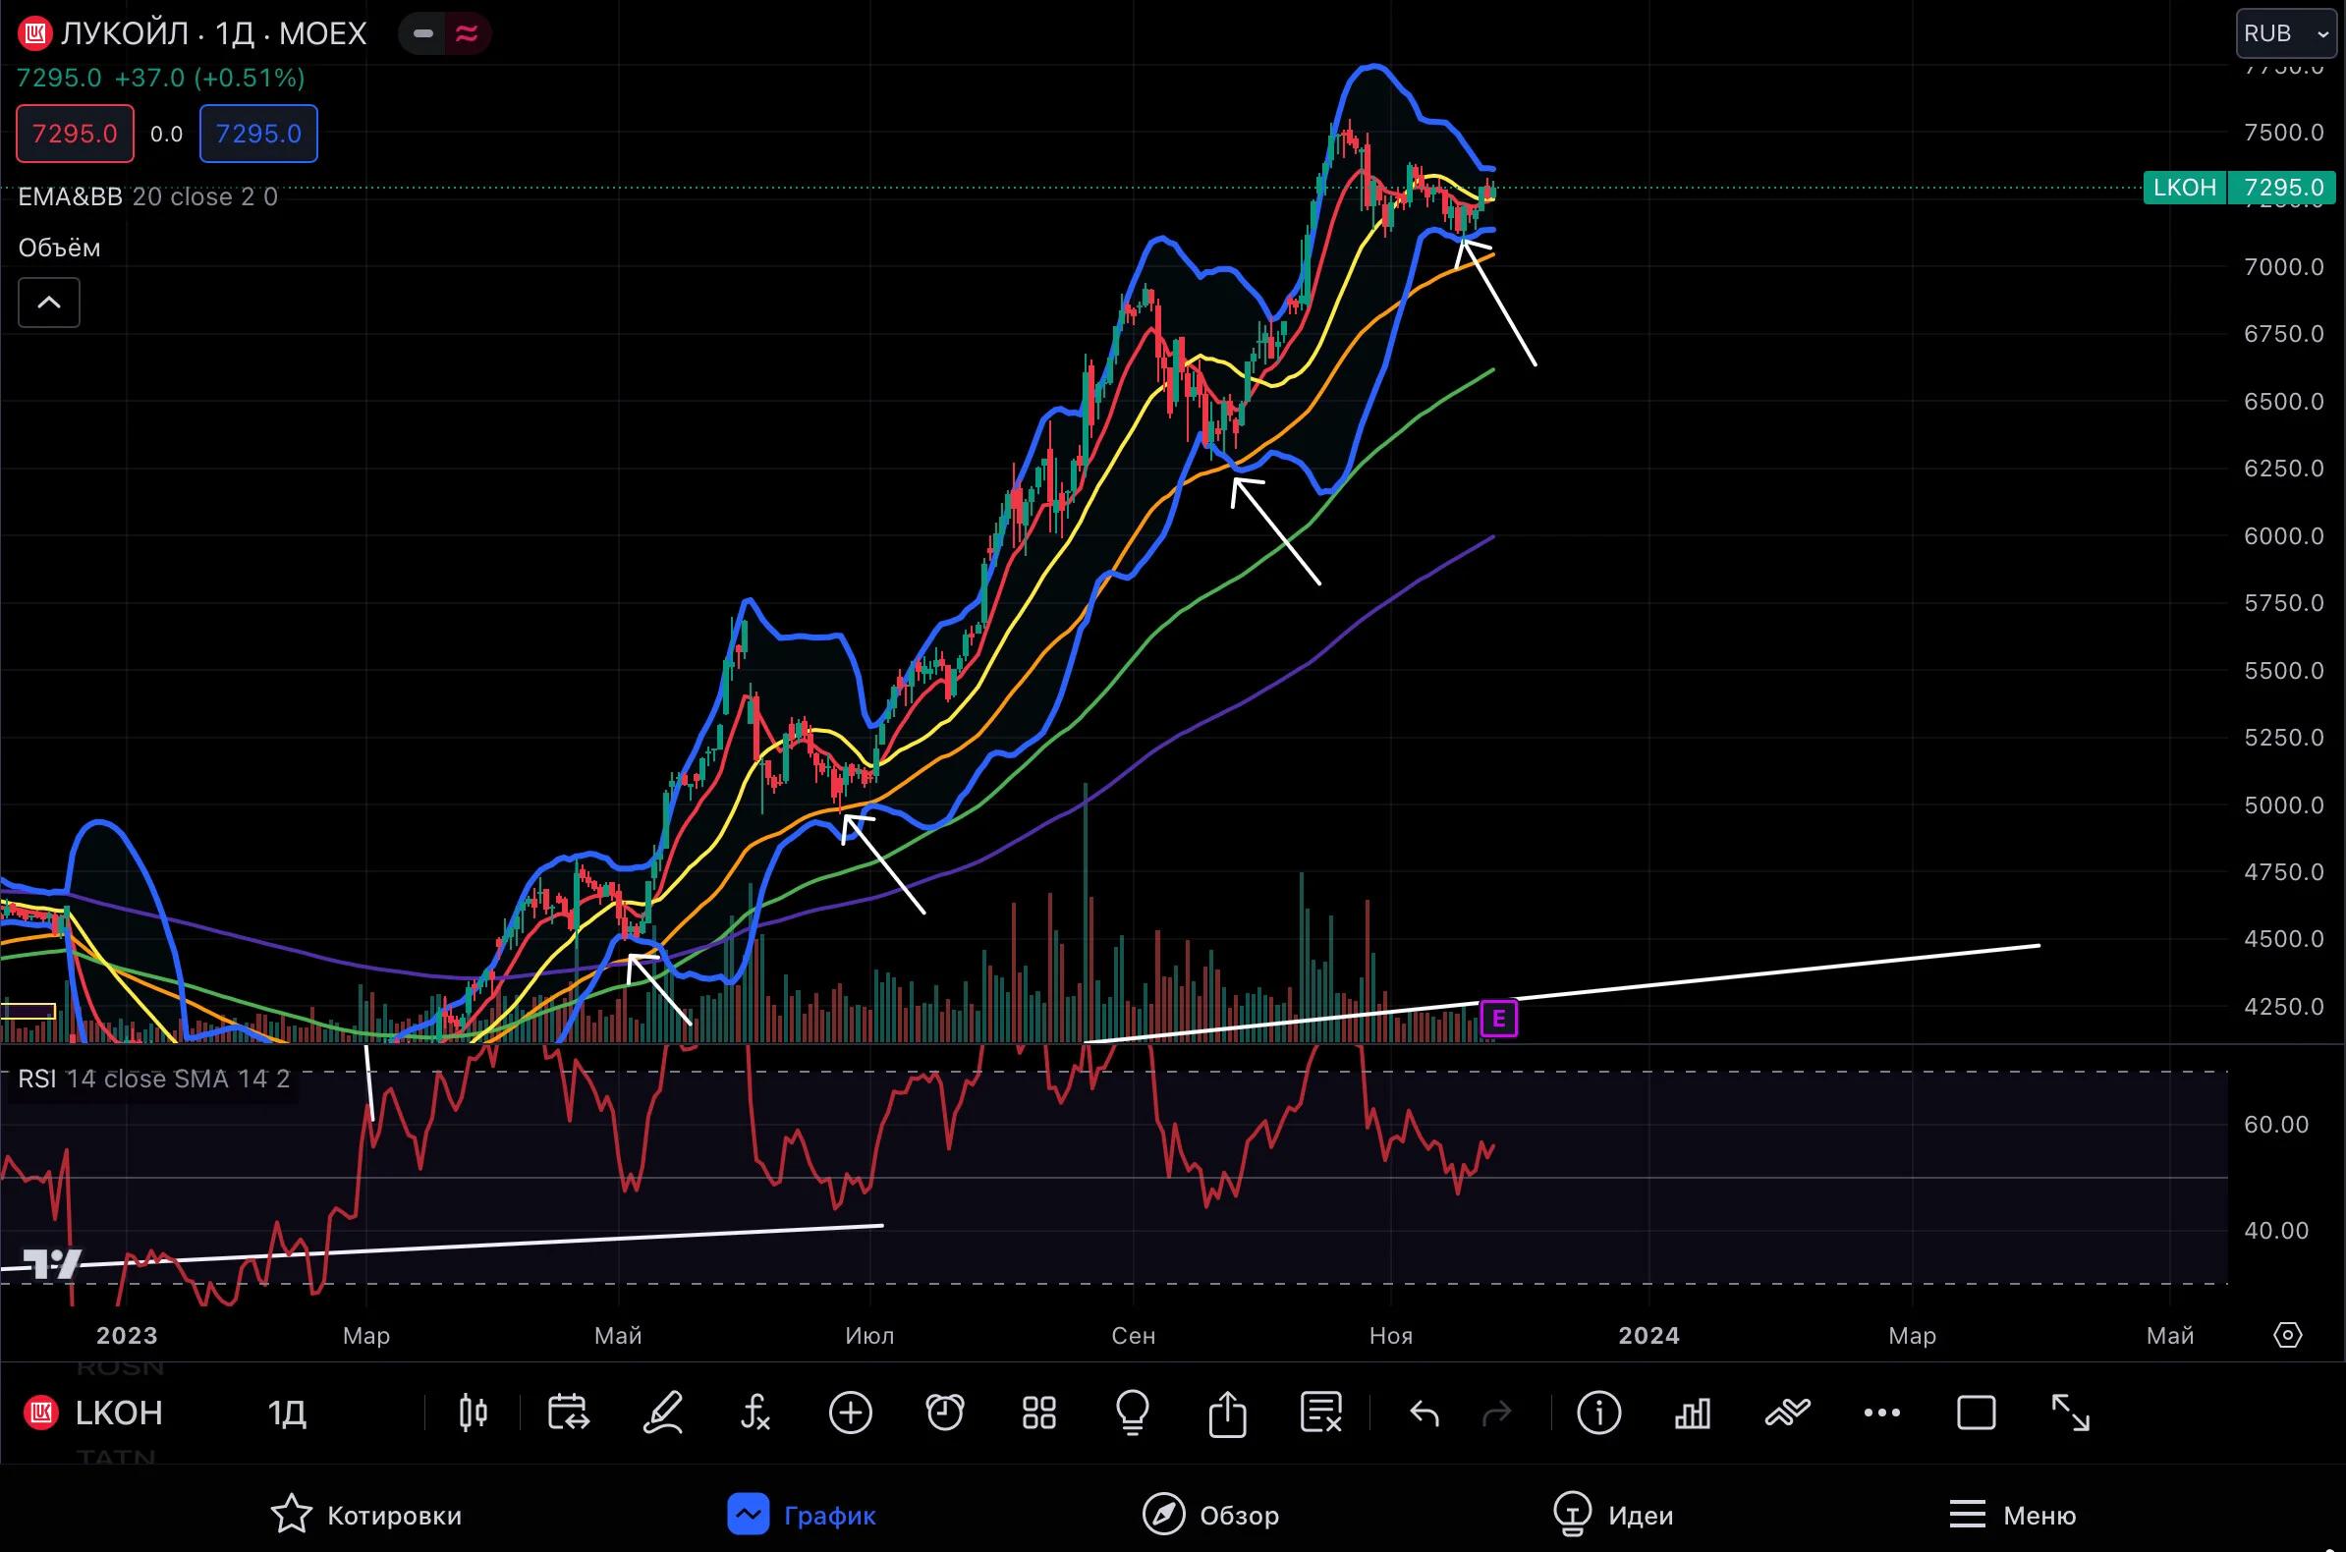Open the layout grid selector
The height and width of the screenshot is (1552, 2346).
[1038, 1413]
